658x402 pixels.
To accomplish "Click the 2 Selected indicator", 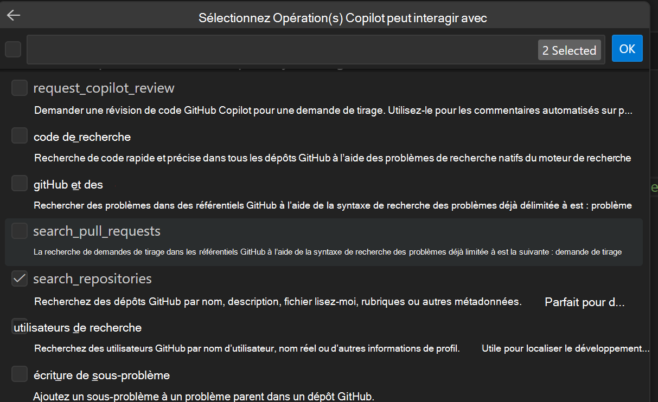I will click(569, 50).
